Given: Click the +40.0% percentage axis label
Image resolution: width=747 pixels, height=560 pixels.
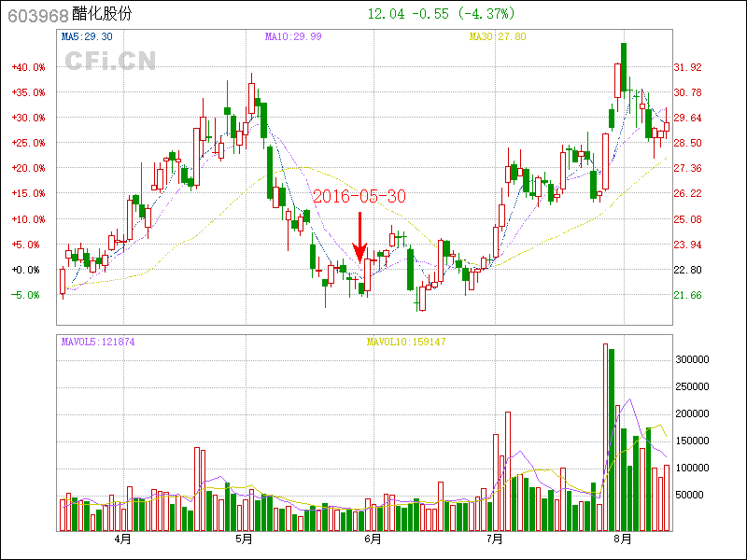Looking at the screenshot, I should coord(28,67).
